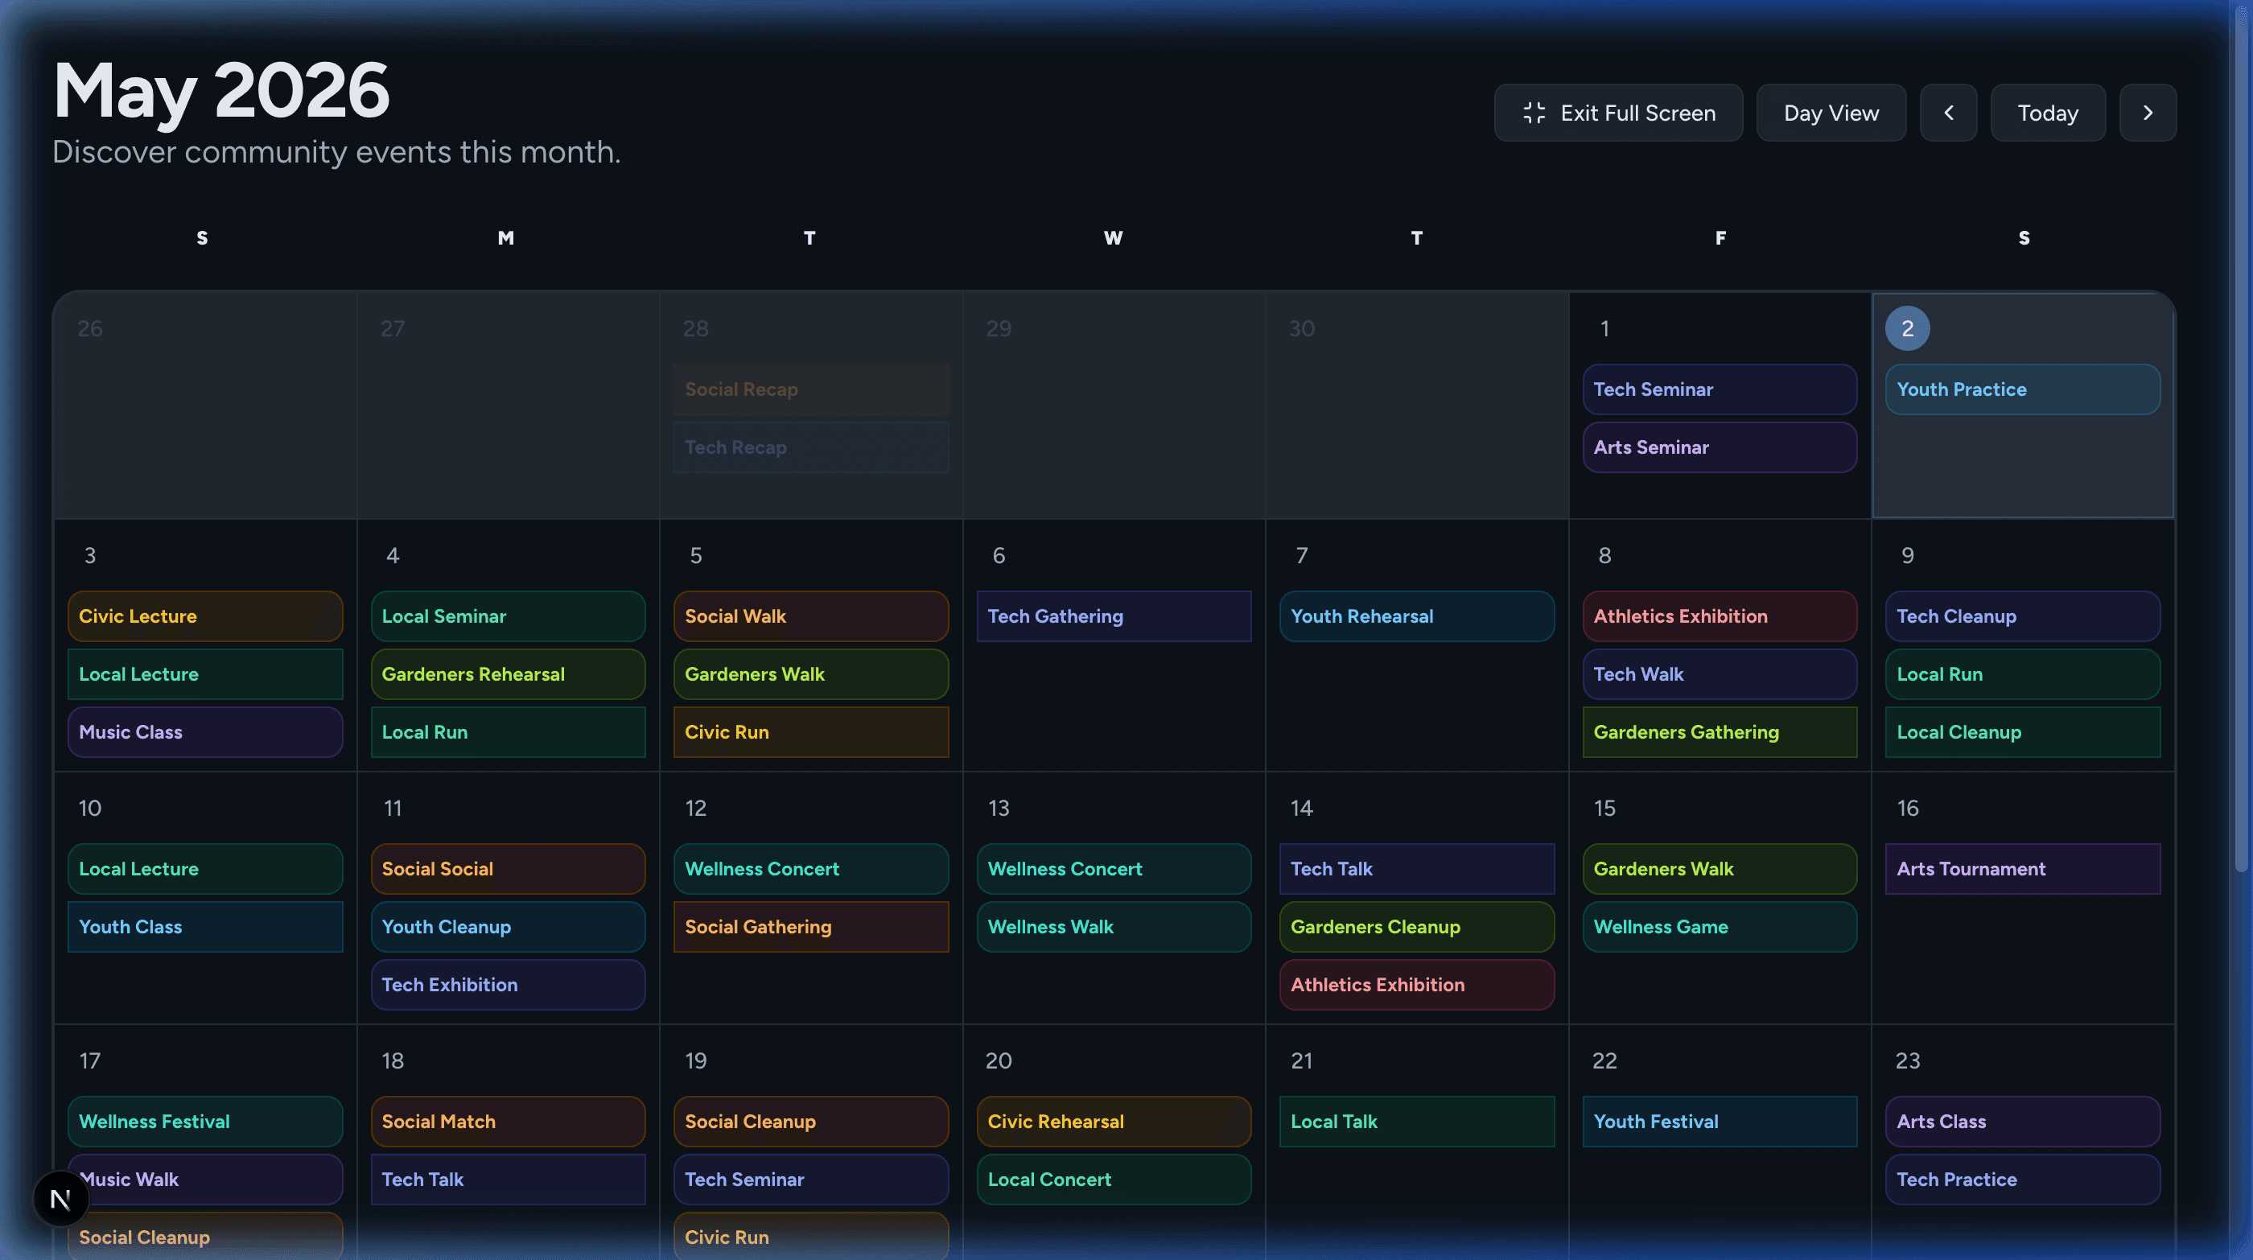Go to previous month arrow

1948,113
